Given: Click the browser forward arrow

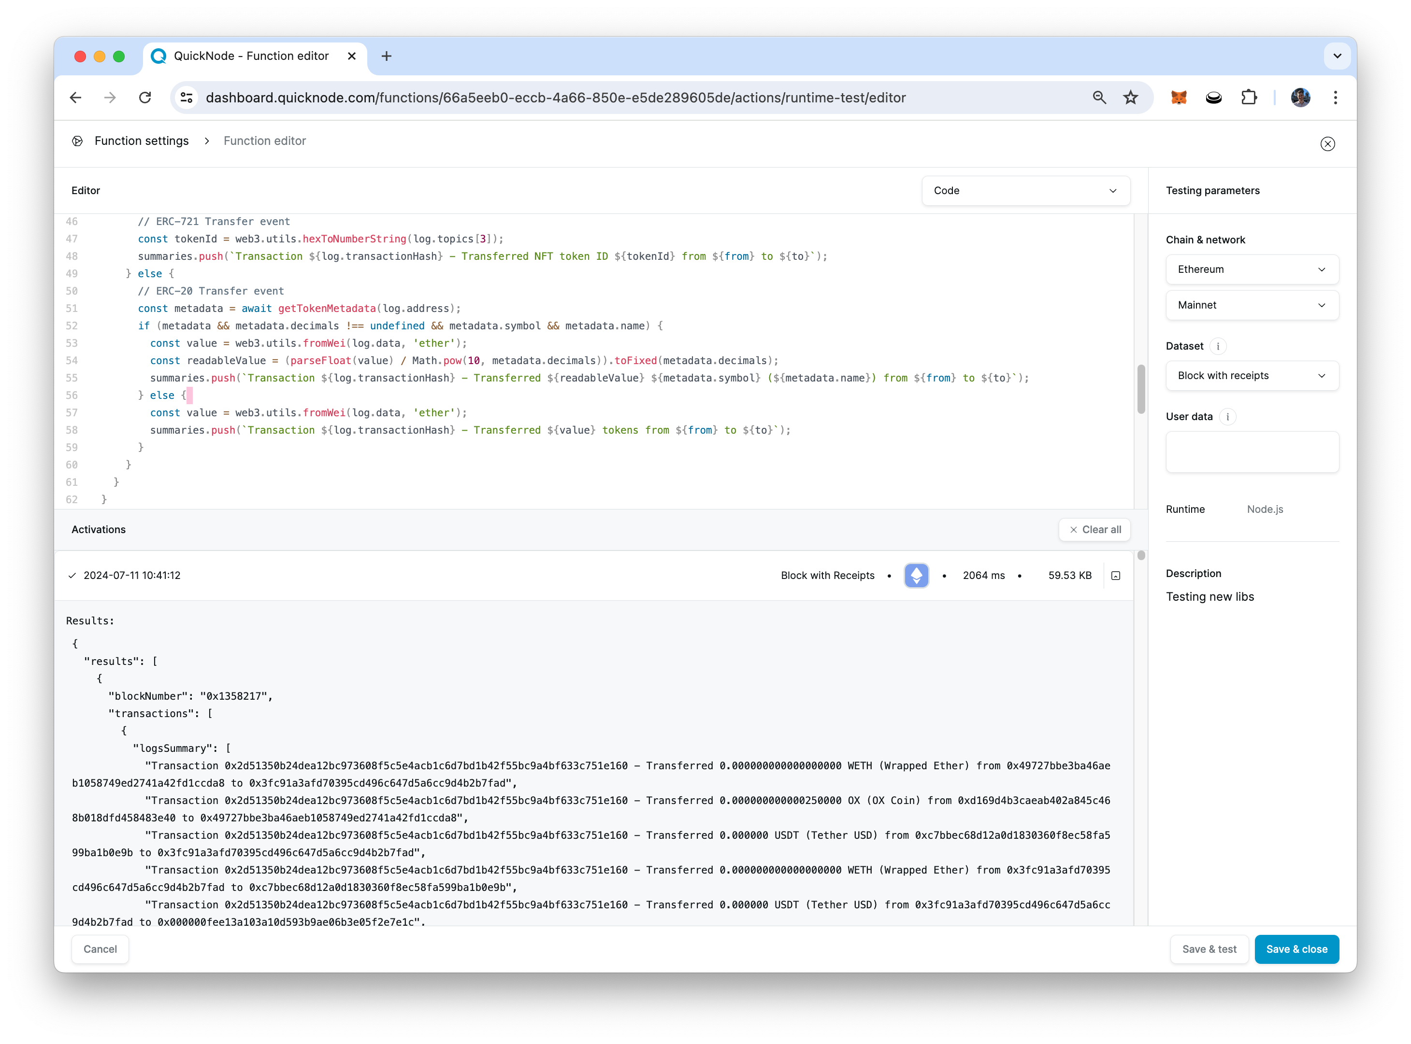Looking at the screenshot, I should pyautogui.click(x=110, y=98).
